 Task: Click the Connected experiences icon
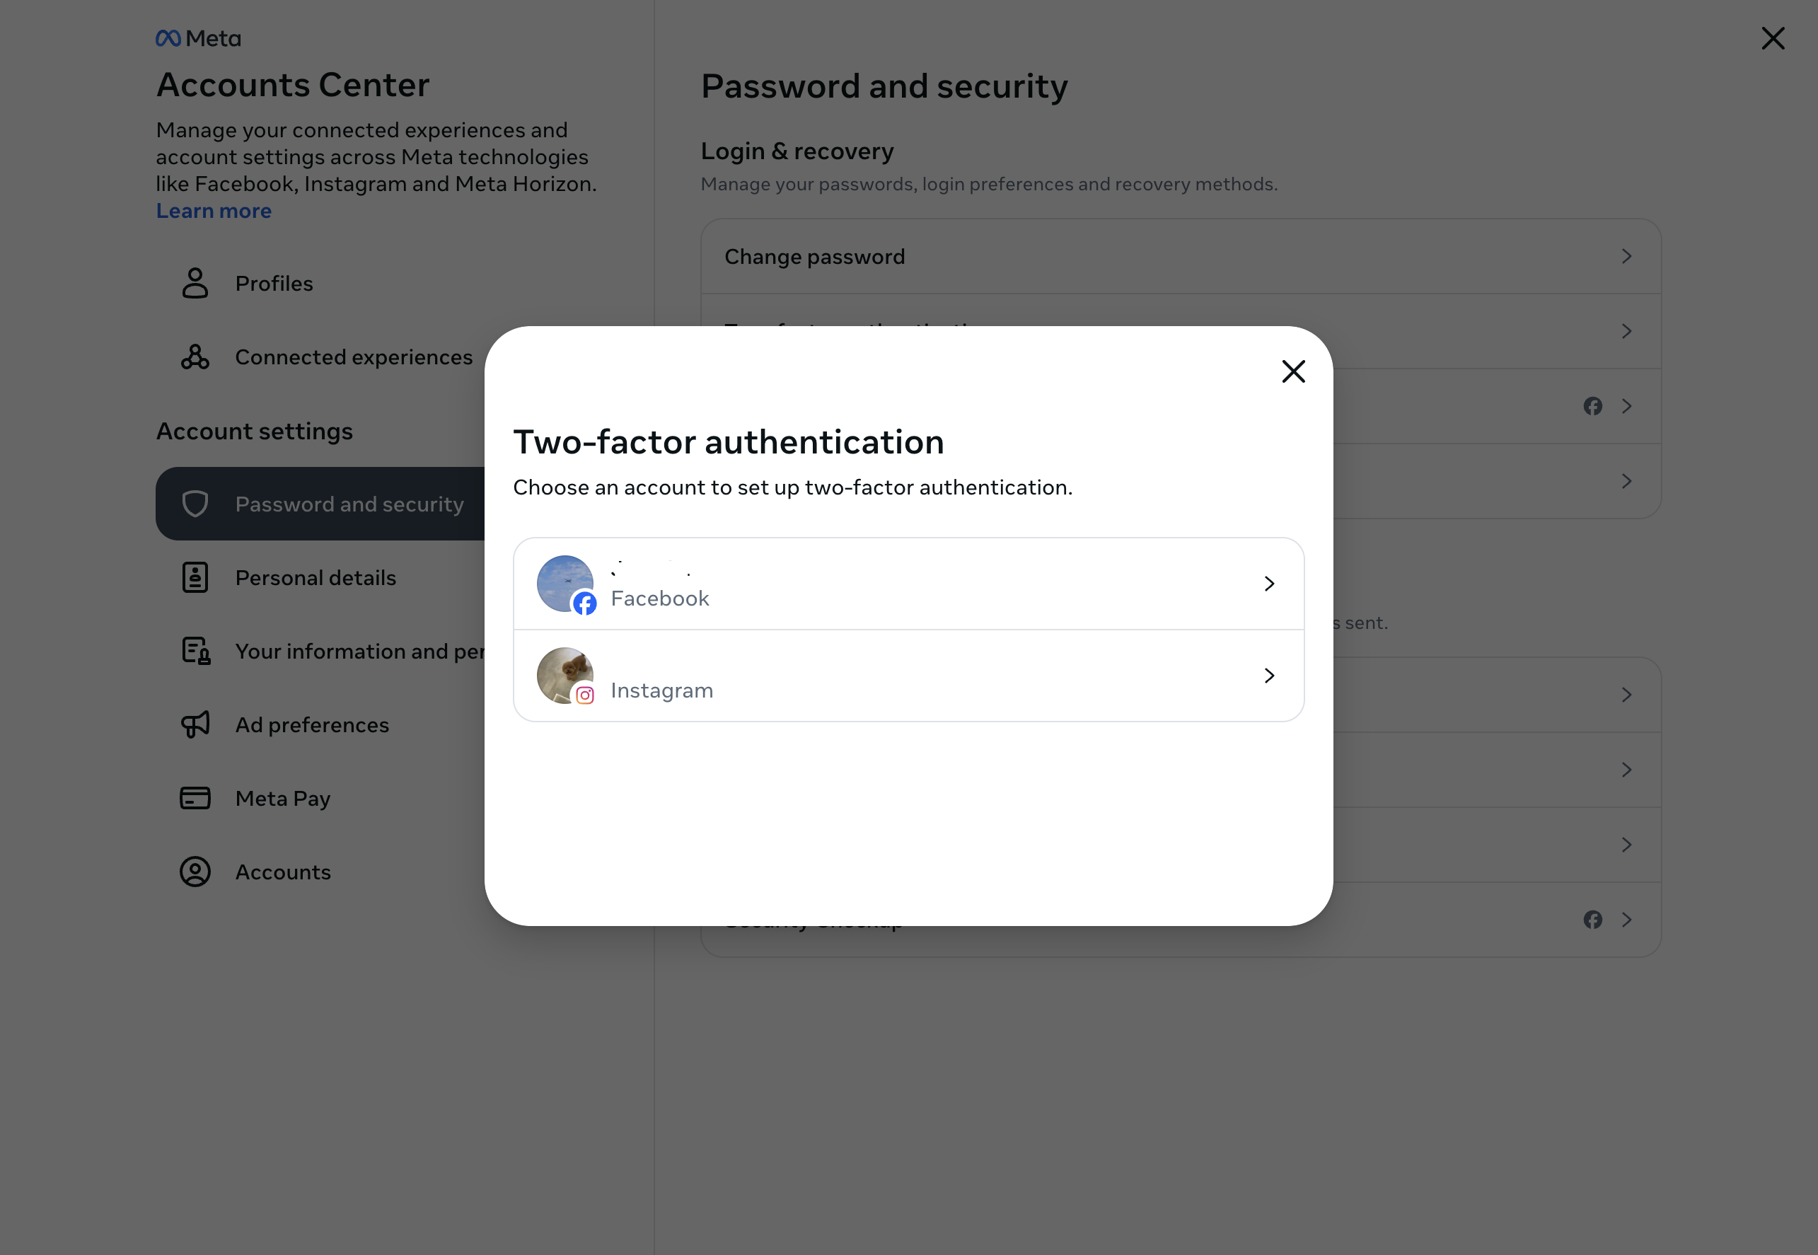(x=195, y=357)
